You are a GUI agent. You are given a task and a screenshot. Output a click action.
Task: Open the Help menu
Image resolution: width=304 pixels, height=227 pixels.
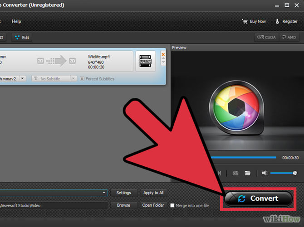coord(16,21)
